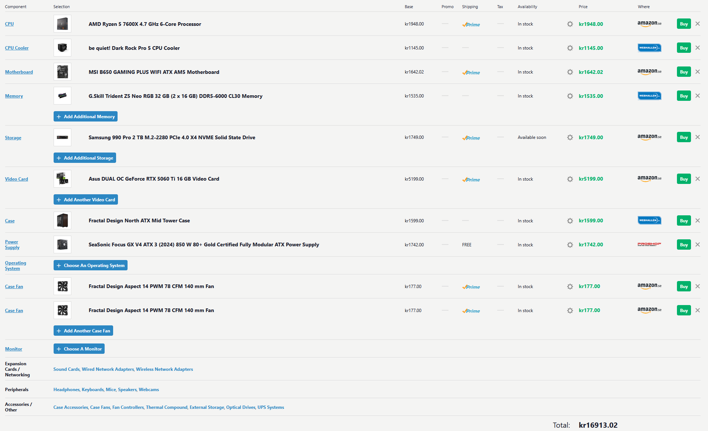This screenshot has width=708, height=431.
Task: Open the Asus RTX 5060 Ti product thumbnail
Action: coord(62,179)
